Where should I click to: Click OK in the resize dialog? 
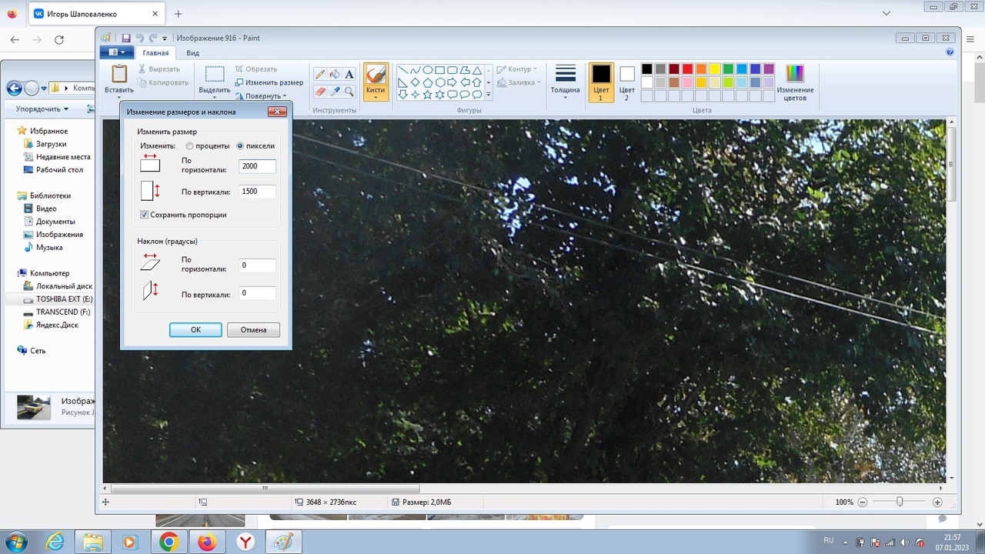click(195, 330)
